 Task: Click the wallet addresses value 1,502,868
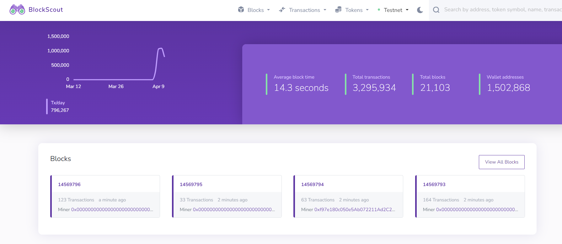pyautogui.click(x=508, y=88)
